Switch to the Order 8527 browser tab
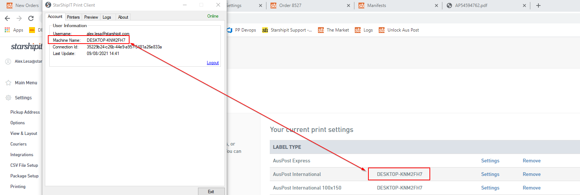 coord(290,5)
